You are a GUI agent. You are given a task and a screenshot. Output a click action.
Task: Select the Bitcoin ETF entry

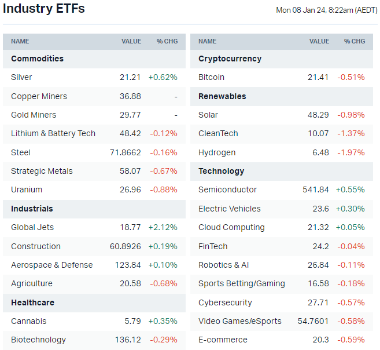tap(211, 77)
